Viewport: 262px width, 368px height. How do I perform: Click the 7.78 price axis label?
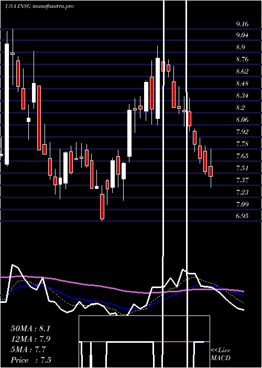[242, 144]
